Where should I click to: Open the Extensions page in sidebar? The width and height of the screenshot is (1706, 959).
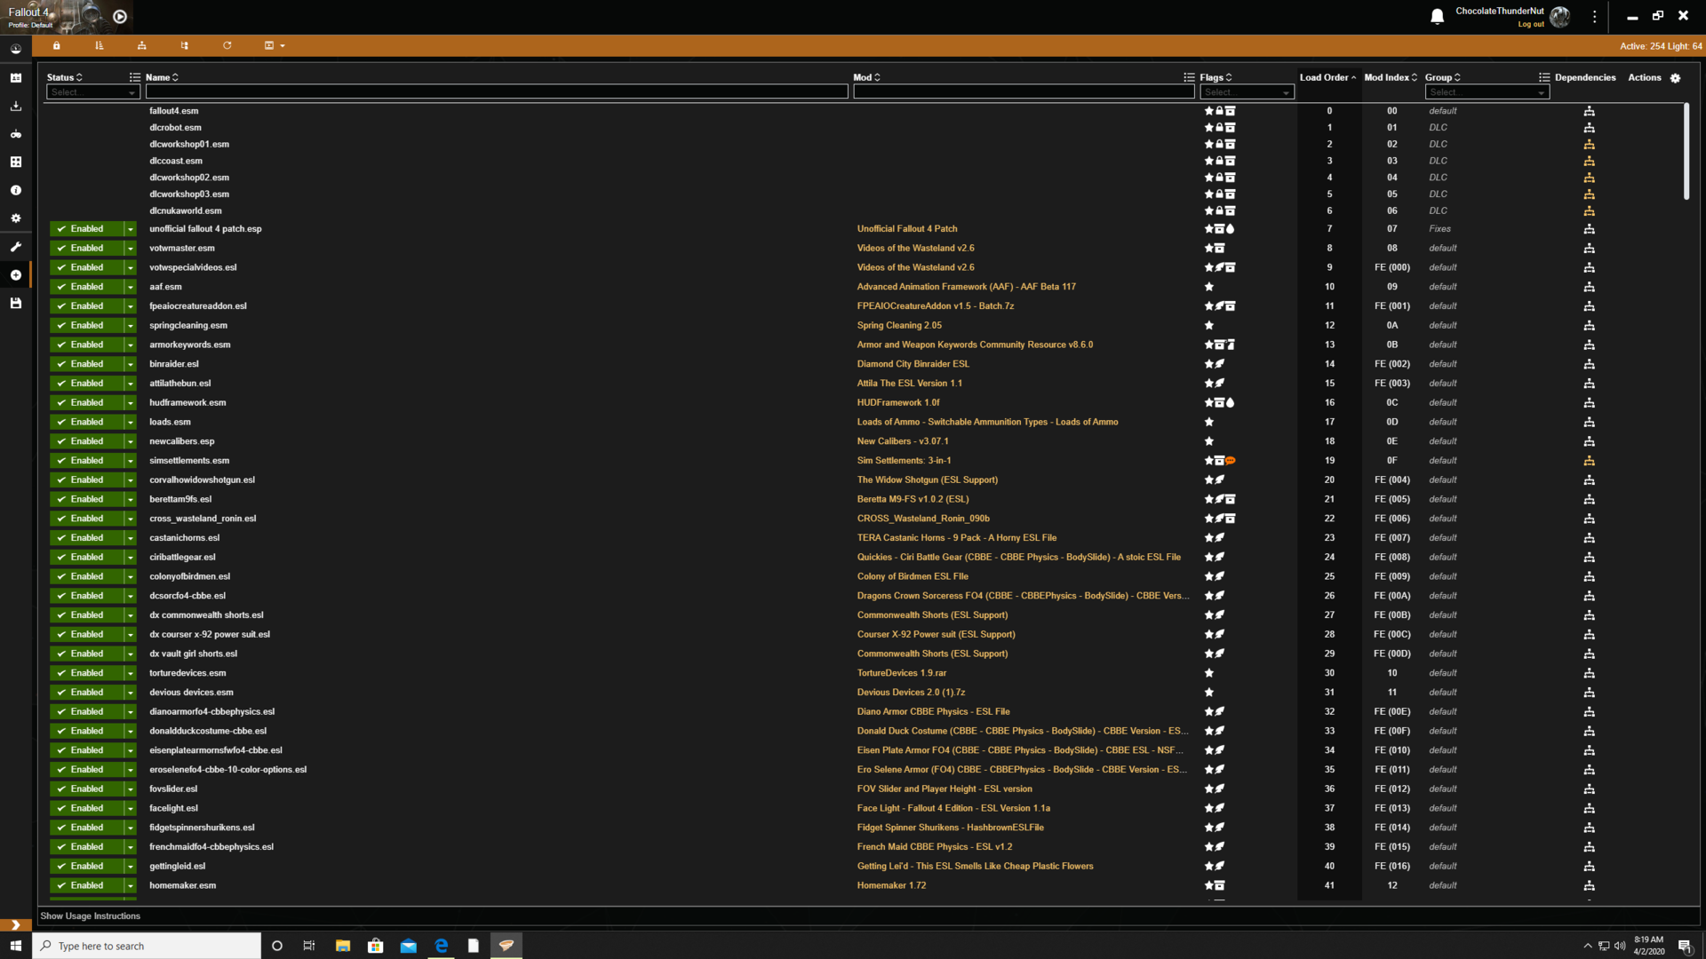coord(15,162)
